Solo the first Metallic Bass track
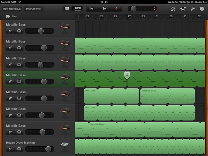 (19, 31)
